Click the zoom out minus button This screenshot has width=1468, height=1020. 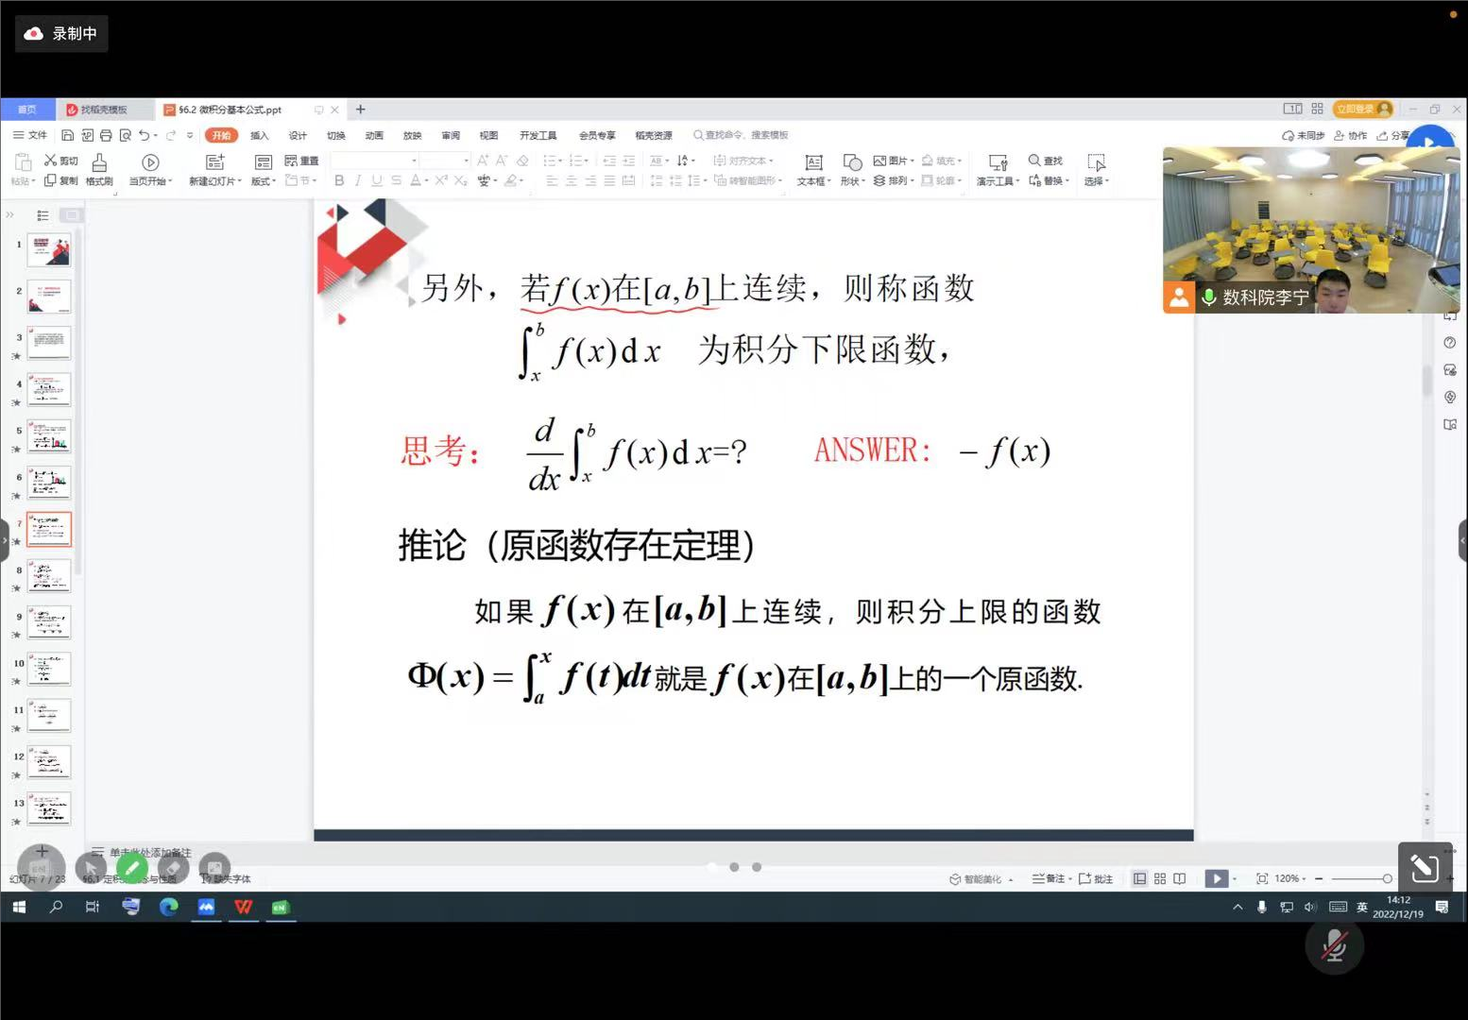coord(1319,878)
